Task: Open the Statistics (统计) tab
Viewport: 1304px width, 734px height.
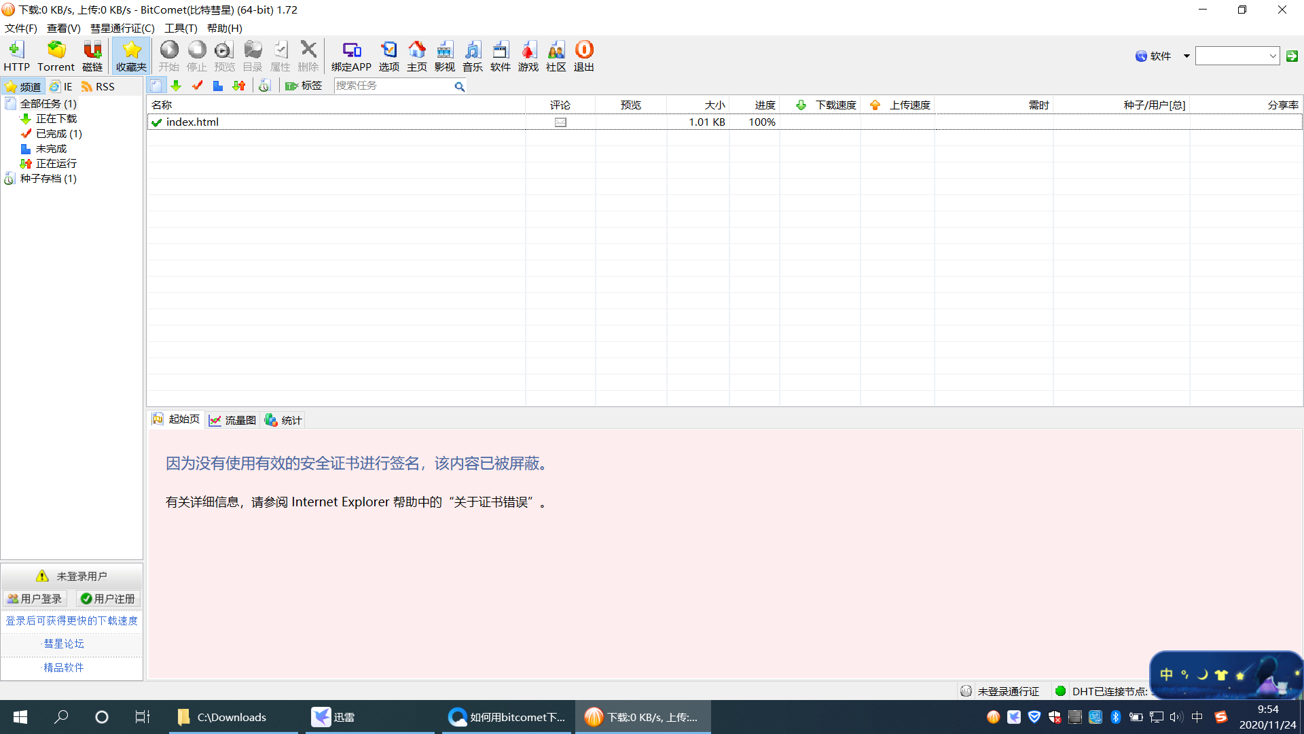Action: (x=283, y=420)
